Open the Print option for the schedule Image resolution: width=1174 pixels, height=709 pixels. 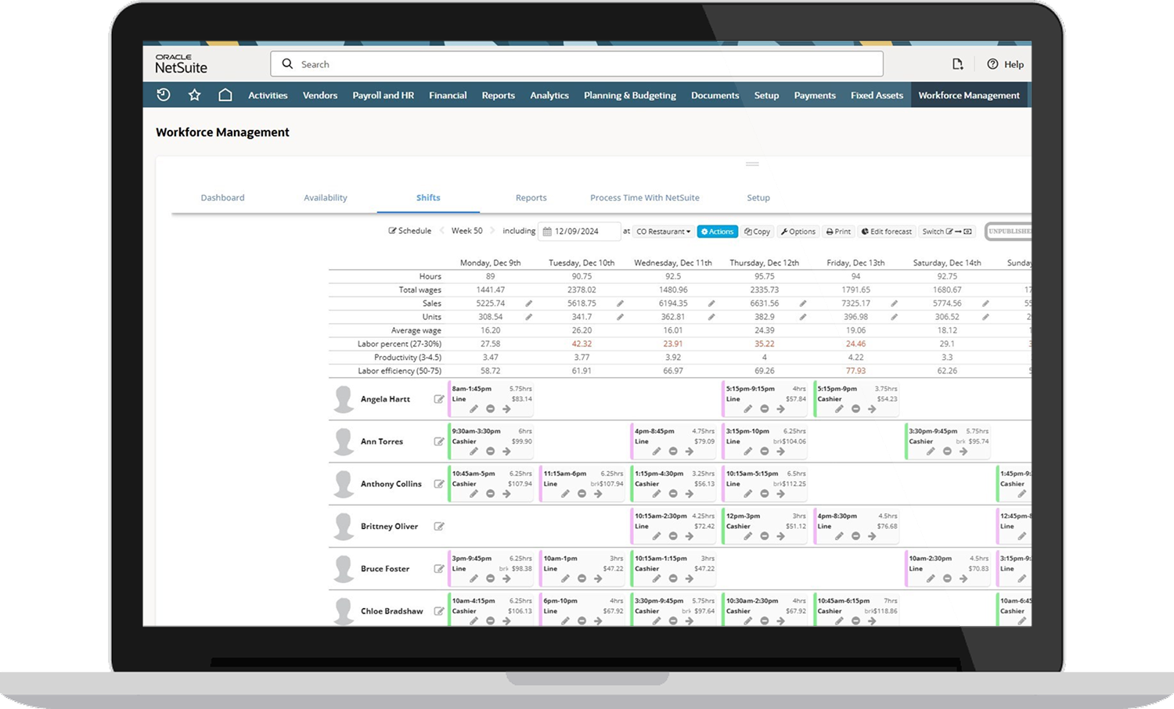837,231
